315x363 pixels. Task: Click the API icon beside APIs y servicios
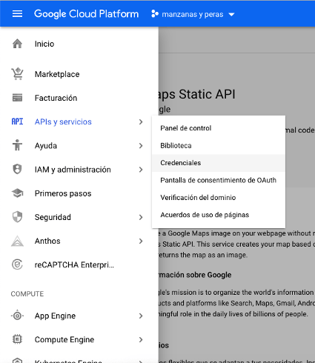(x=17, y=121)
